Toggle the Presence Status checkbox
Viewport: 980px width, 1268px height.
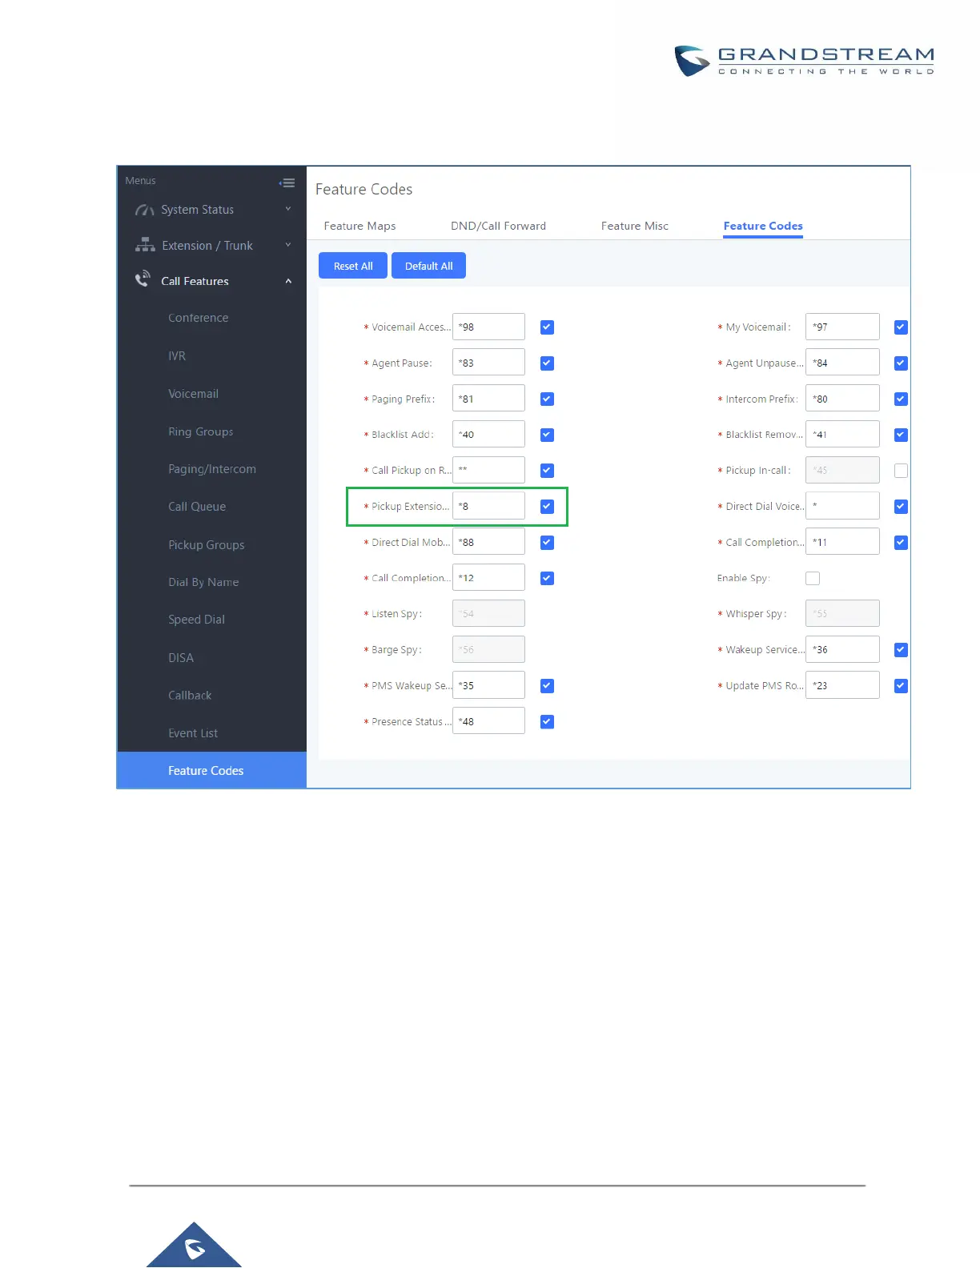click(x=547, y=721)
